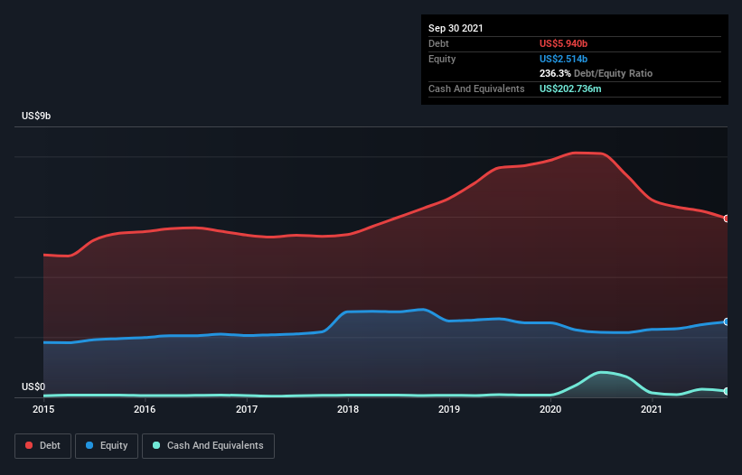Click the Equity label in tooltip
Image resolution: width=742 pixels, height=475 pixels.
442,59
